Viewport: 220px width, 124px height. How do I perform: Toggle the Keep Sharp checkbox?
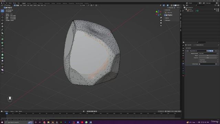[199, 60]
